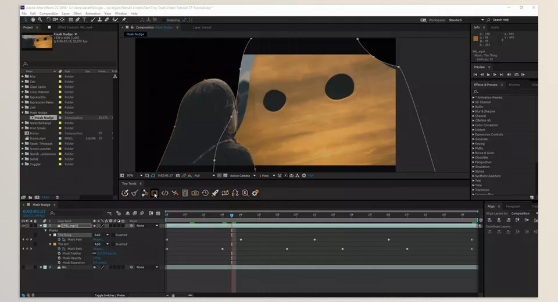
Task: Select the Brush tool
Action: (93, 20)
